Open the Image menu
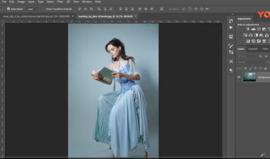Screen dimensions: 270x159 point(21,2)
